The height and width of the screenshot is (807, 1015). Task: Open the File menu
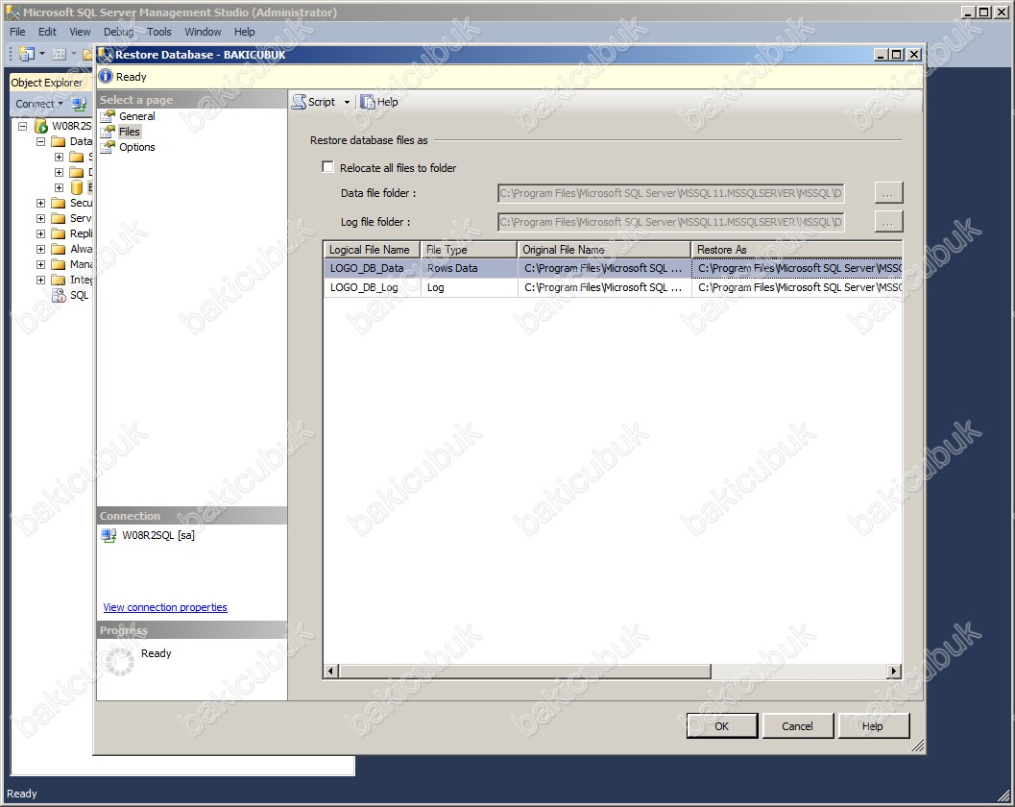click(17, 32)
